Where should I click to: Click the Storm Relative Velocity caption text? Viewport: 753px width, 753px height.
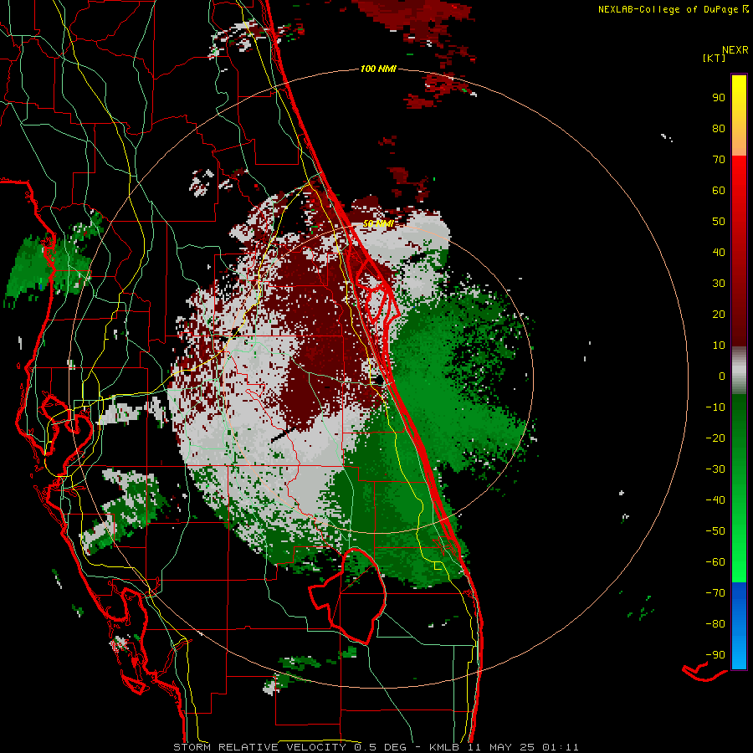(376, 747)
